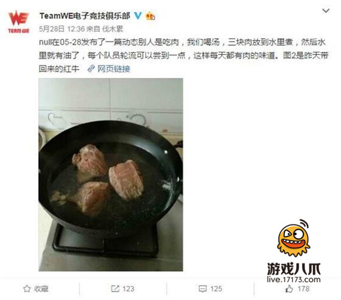Click the Team WE avatar logo

coord(18,22)
